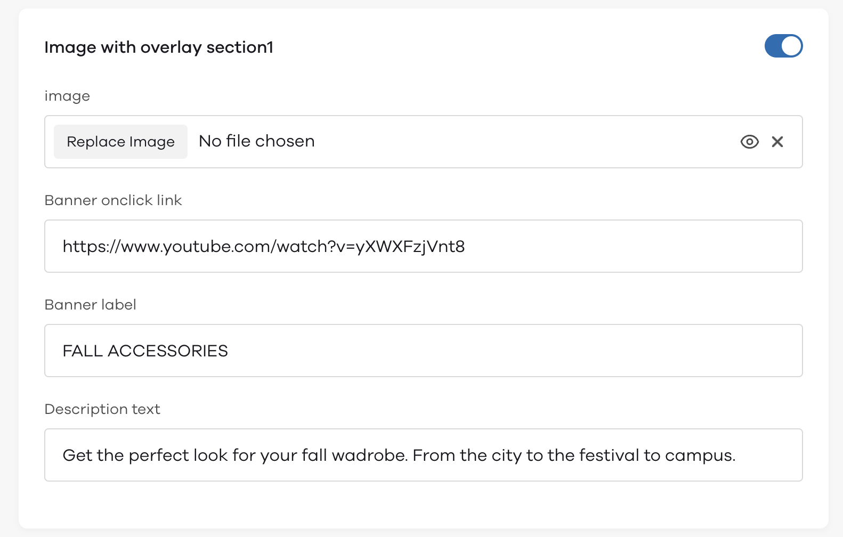Screen dimensions: 843x537
Task: Switch off the blue section switch
Action: [x=783, y=46]
